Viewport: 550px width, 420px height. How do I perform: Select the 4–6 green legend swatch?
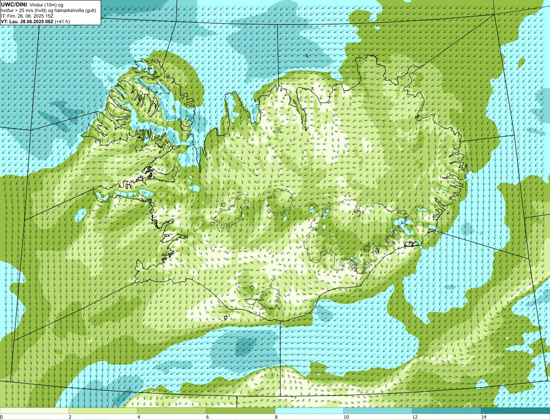(x=172, y=411)
